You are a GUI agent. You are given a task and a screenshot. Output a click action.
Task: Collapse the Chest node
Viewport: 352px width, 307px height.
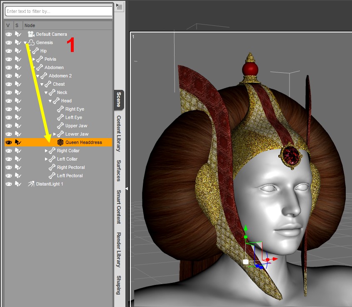tap(42, 84)
